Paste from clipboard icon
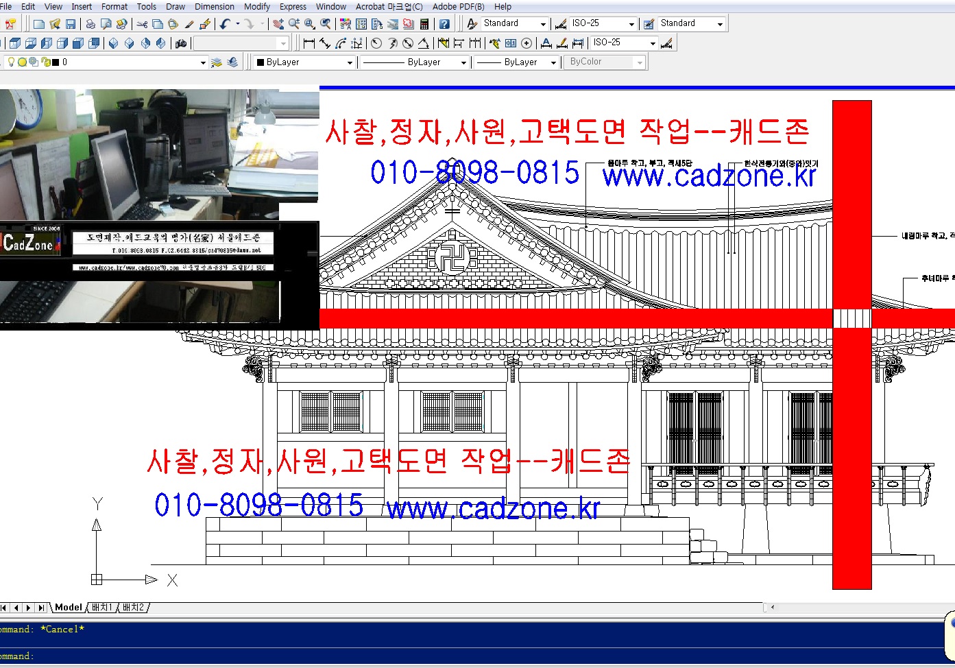Screen dimensions: 955x668 [173, 24]
